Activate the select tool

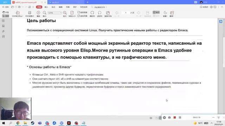(x=6, y=16)
